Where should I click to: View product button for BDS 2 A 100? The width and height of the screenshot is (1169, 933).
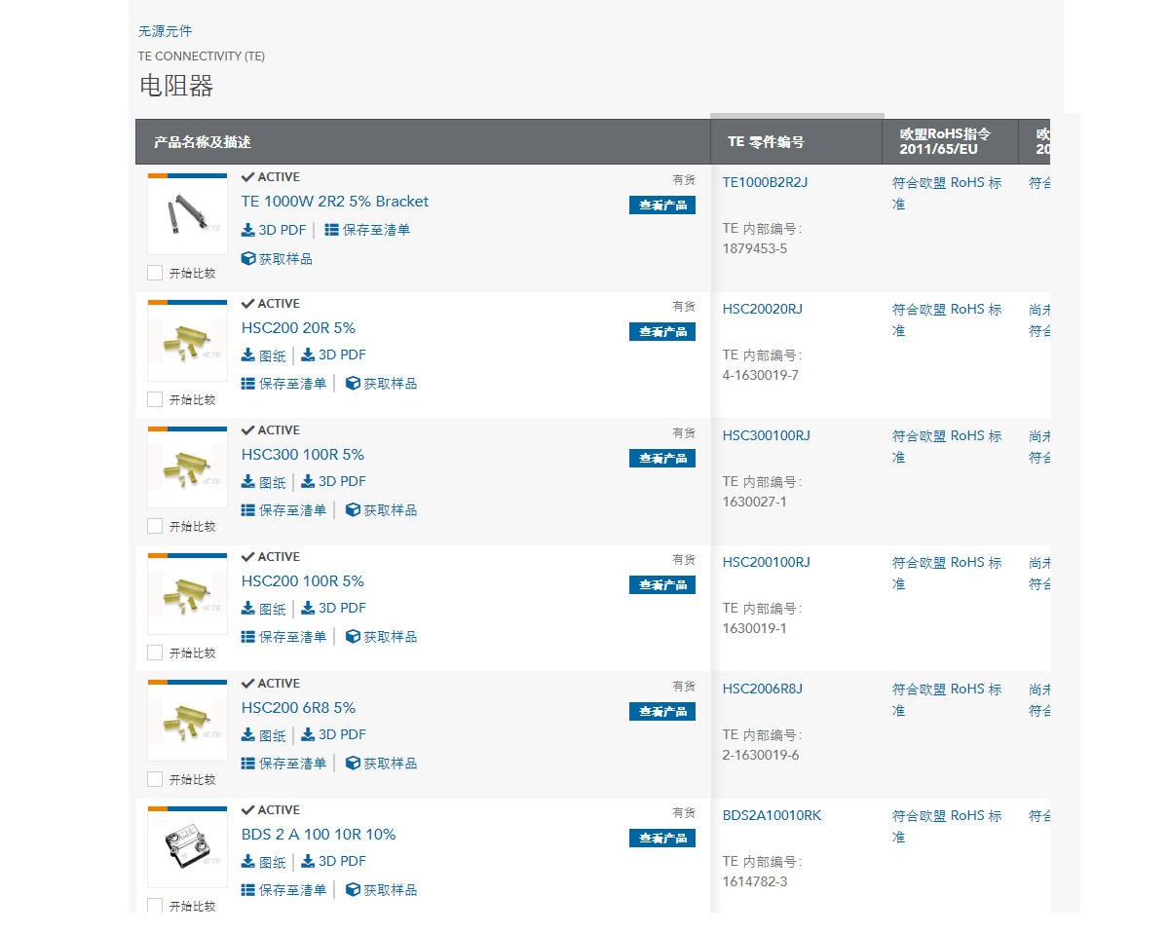[662, 838]
